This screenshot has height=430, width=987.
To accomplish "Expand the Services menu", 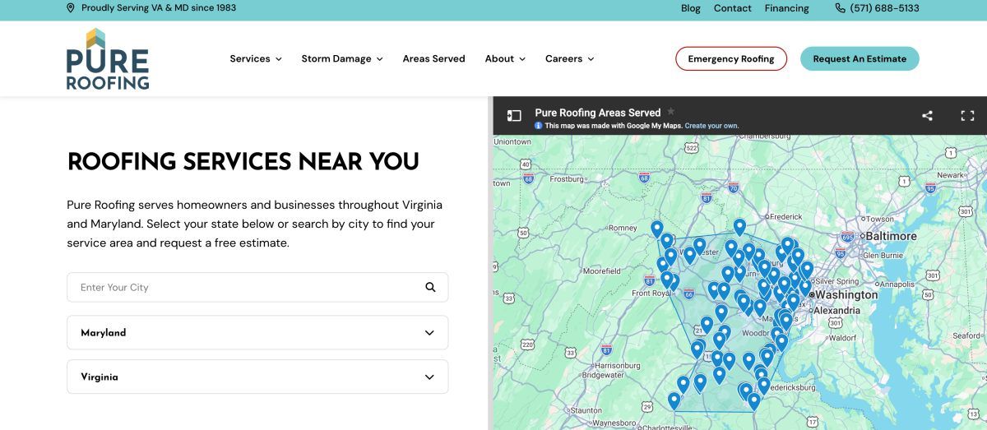I will pyautogui.click(x=256, y=58).
